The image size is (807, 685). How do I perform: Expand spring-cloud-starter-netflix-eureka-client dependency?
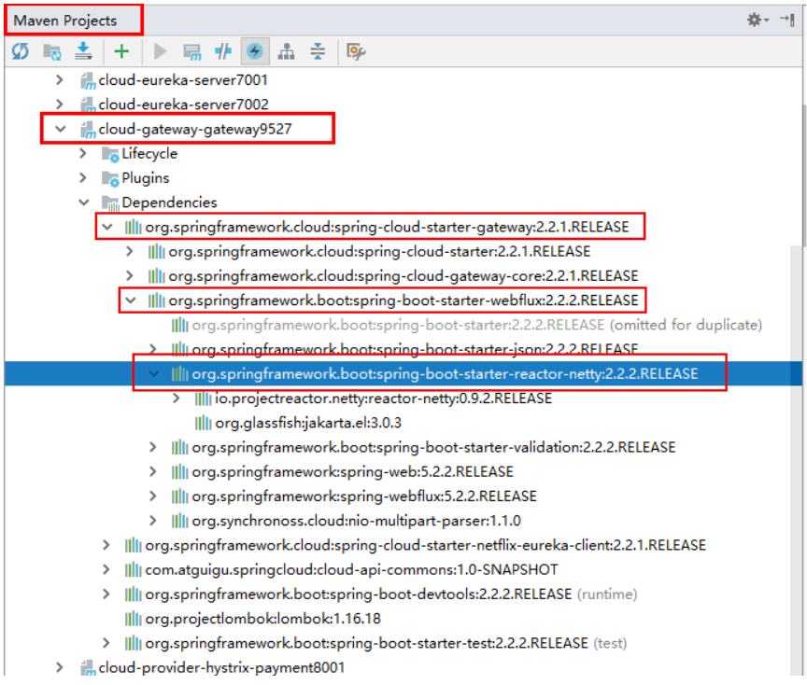click(106, 545)
